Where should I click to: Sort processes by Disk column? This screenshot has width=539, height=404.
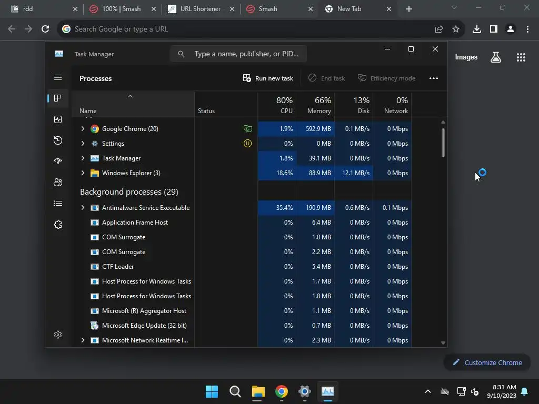coord(354,105)
